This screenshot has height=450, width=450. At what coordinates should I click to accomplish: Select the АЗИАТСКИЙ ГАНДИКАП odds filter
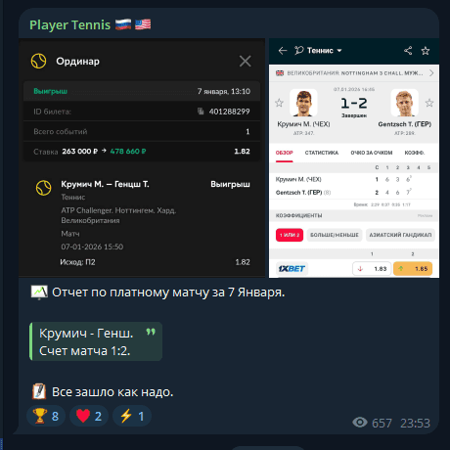(400, 235)
